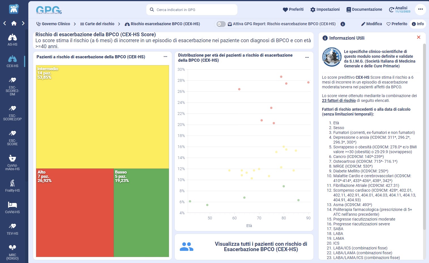Image resolution: width=429 pixels, height=263 pixels.
Task: Toggle Attiva GPG Report switch
Action: click(x=221, y=24)
